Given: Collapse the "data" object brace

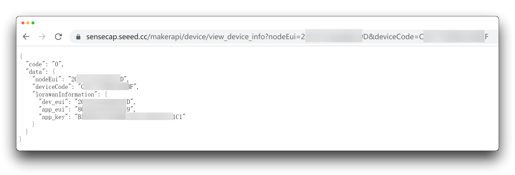Looking at the screenshot, I should tap(54, 72).
